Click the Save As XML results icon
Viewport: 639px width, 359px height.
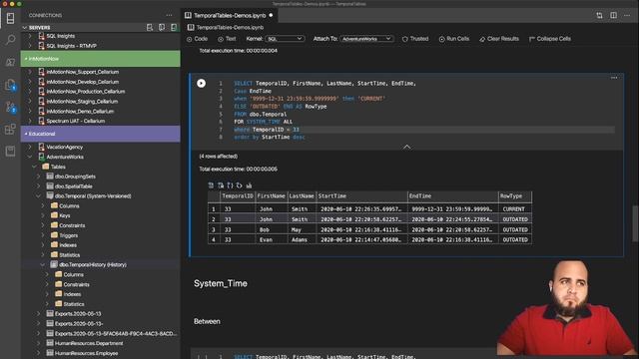[x=240, y=185]
